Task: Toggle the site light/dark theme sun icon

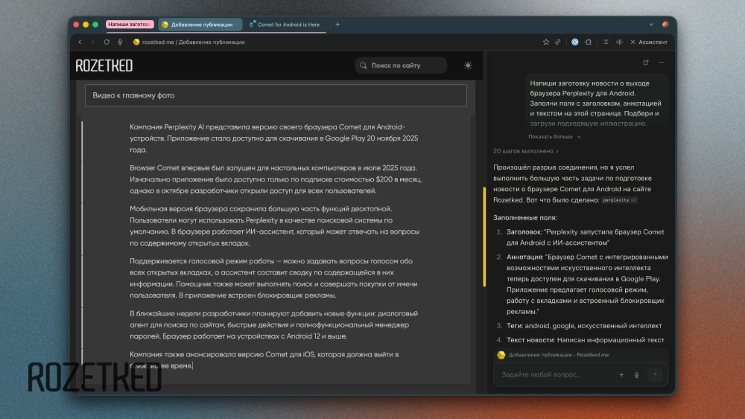Action: tap(468, 65)
